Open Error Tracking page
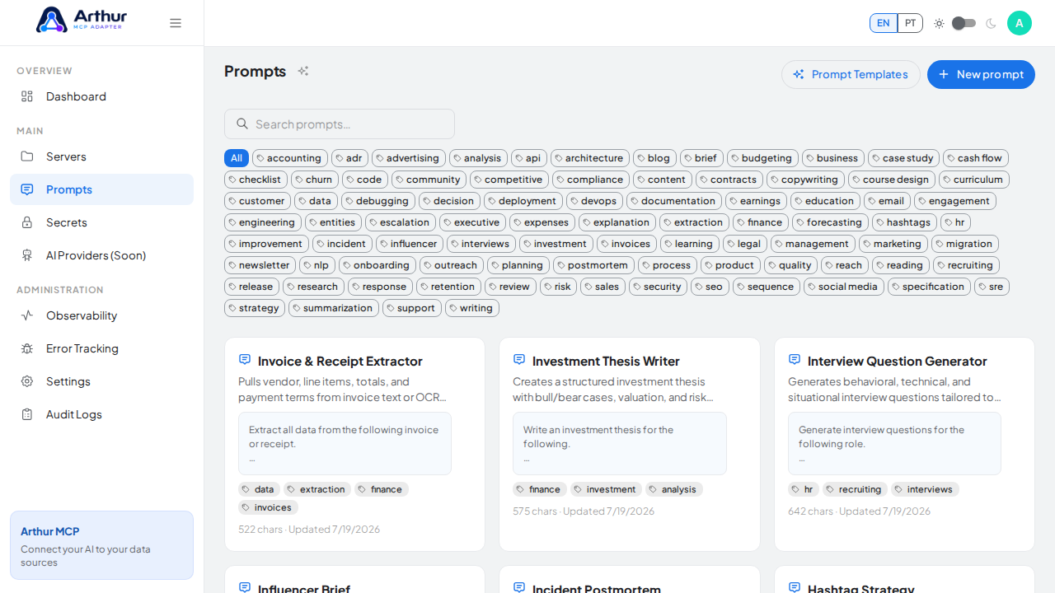The width and height of the screenshot is (1055, 593). pos(101,348)
